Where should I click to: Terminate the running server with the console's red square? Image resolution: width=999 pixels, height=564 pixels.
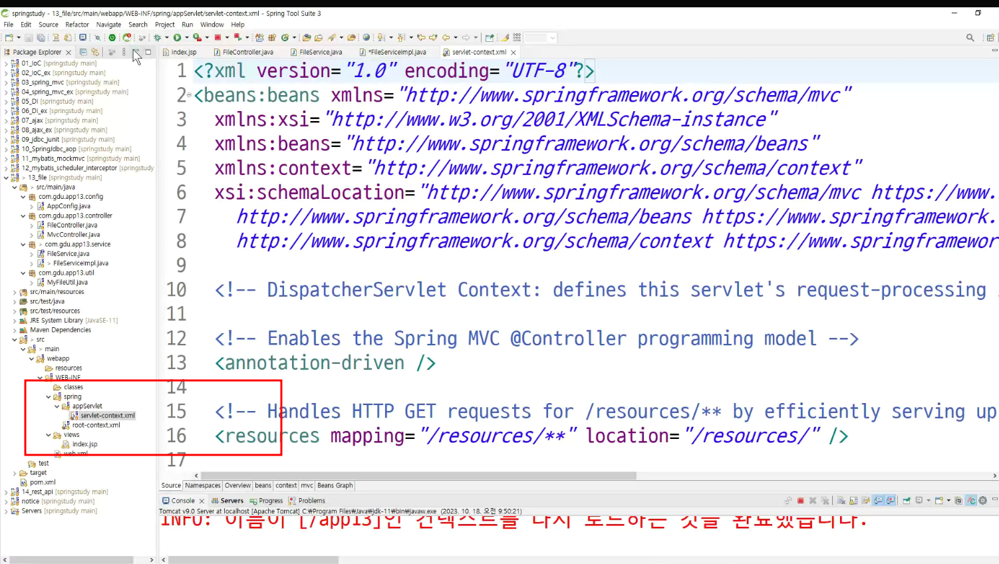pyautogui.click(x=801, y=501)
